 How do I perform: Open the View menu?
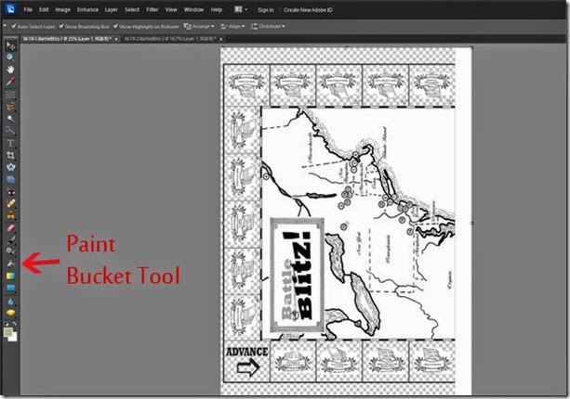[x=171, y=10]
